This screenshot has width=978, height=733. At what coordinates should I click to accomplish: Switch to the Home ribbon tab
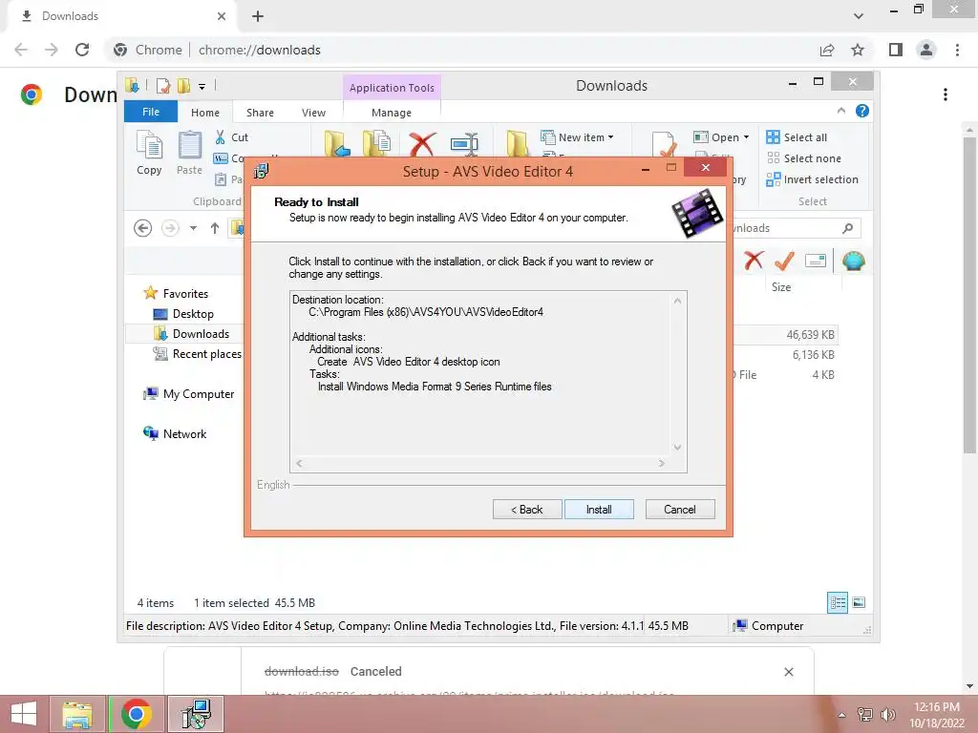[205, 113]
